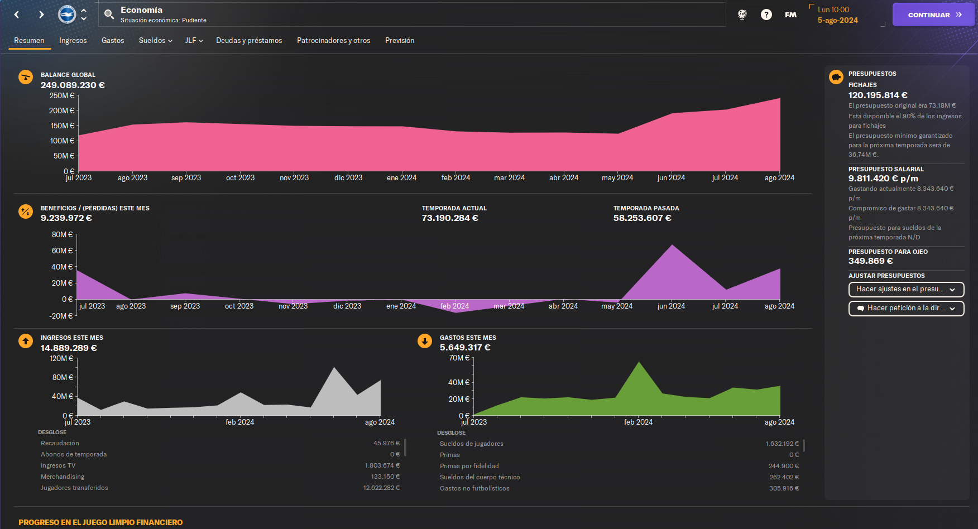The image size is (978, 529).
Task: Select the Gastos no futbolísticos row
Action: tap(619, 488)
